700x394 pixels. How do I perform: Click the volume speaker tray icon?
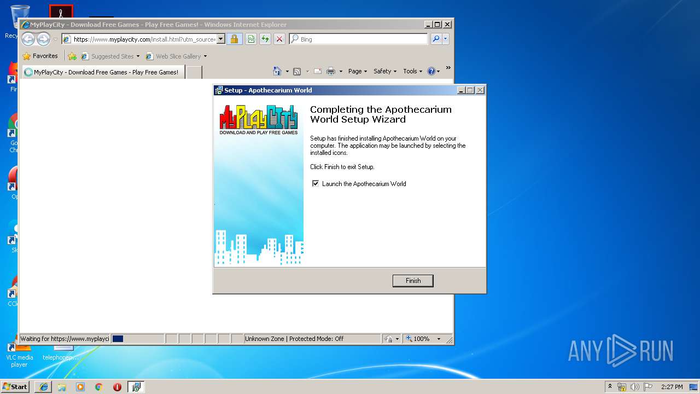pyautogui.click(x=635, y=387)
